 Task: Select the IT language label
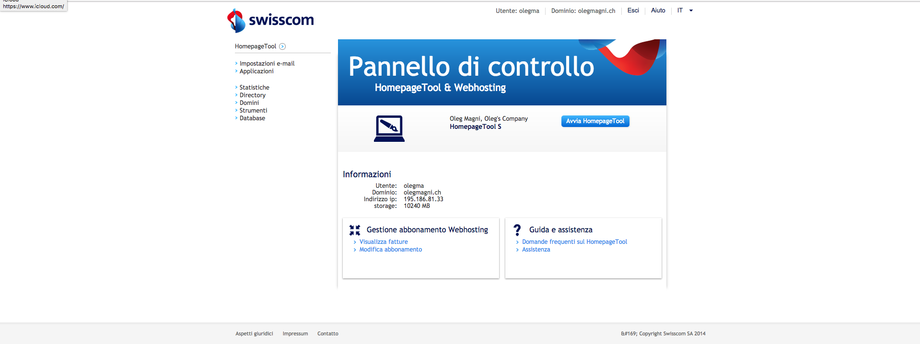point(680,11)
